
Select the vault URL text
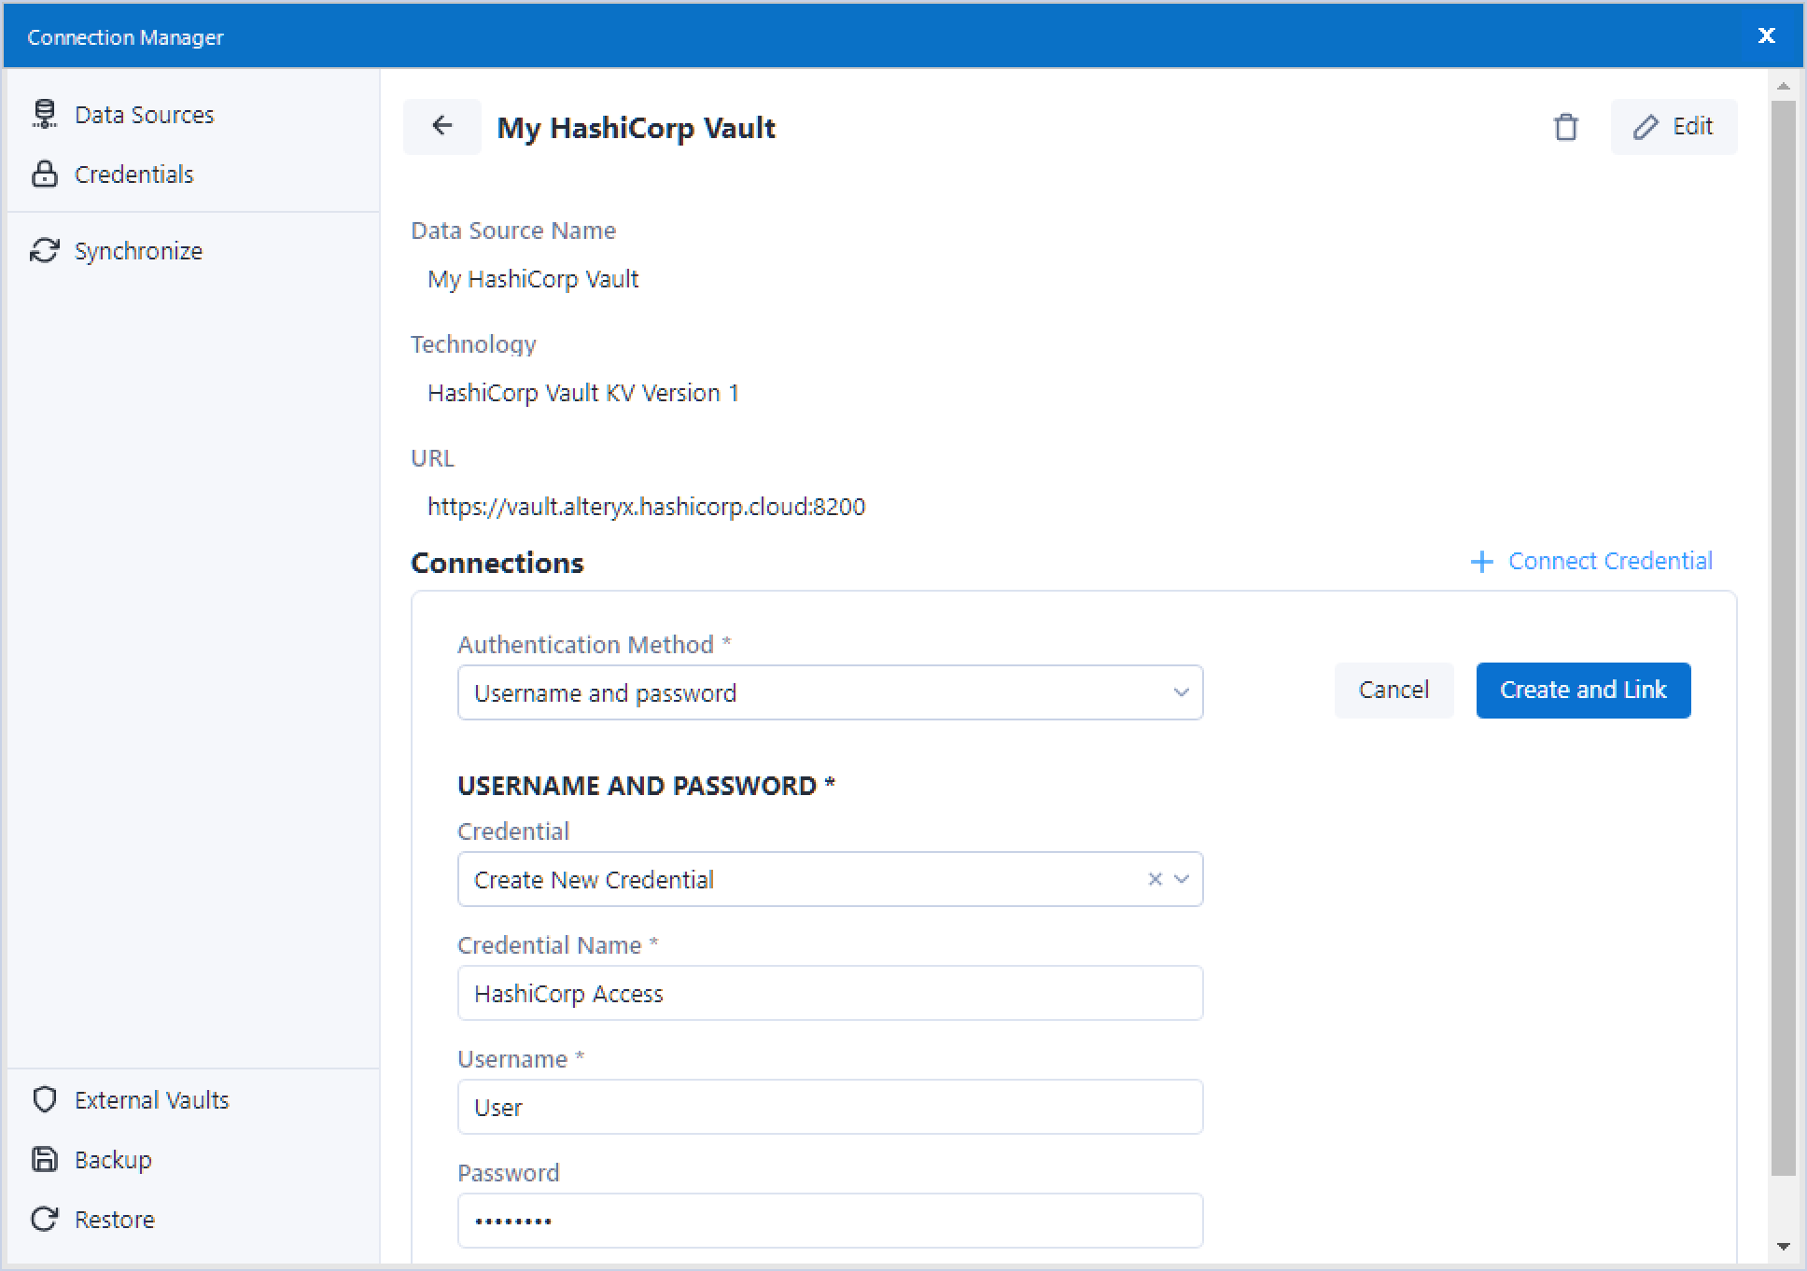click(x=646, y=507)
